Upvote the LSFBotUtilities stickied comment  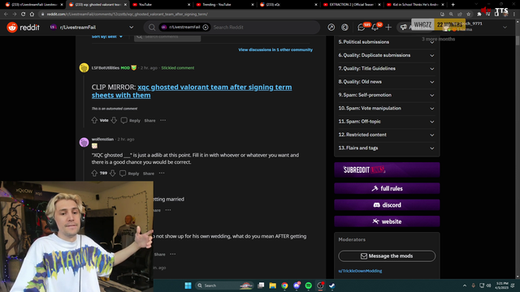94,120
